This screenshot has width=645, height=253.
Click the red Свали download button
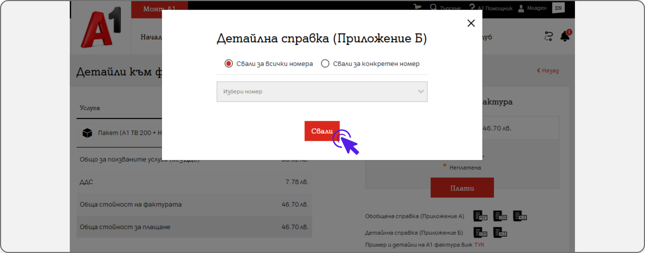(322, 131)
